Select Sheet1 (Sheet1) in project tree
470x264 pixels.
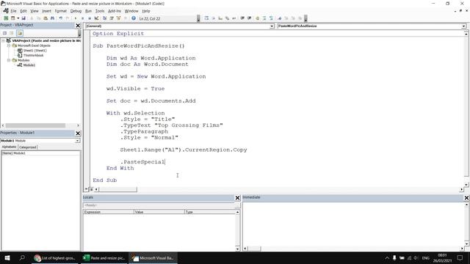(x=35, y=51)
